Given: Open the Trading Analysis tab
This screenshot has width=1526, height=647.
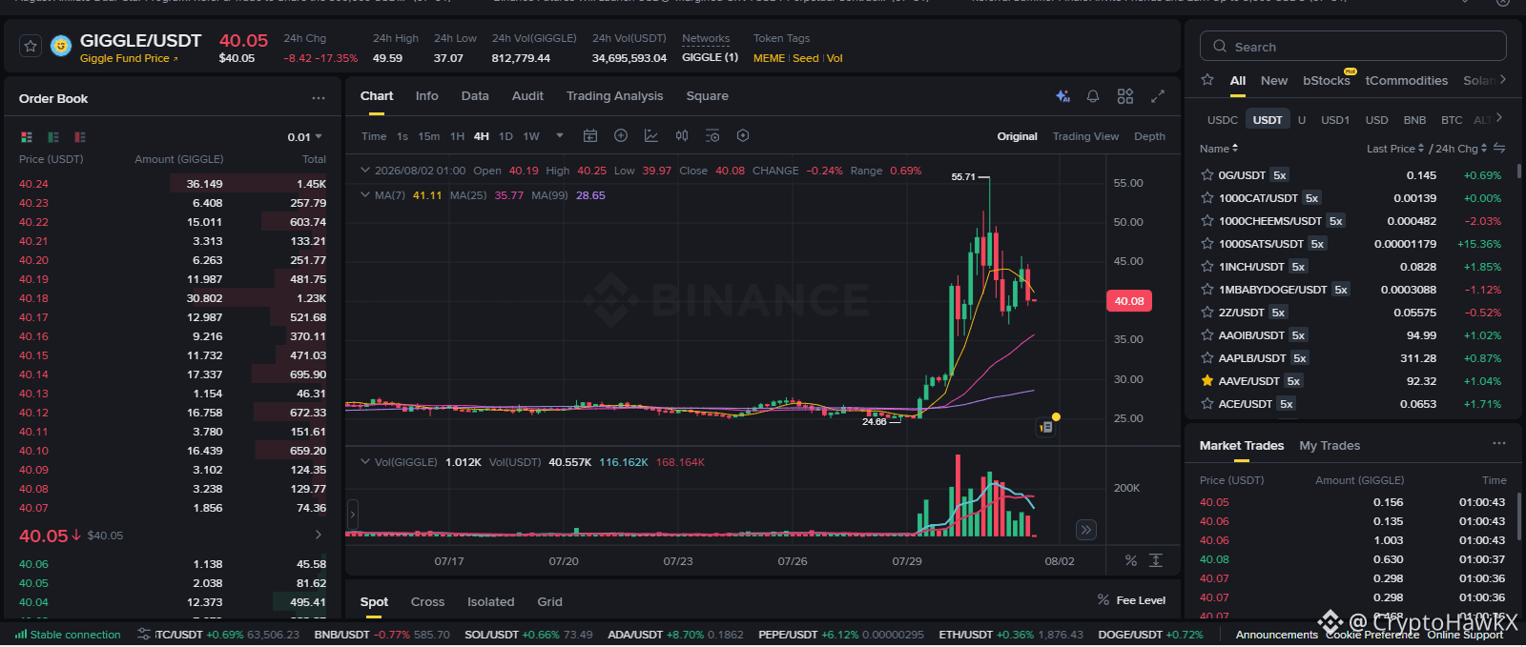Looking at the screenshot, I should pyautogui.click(x=614, y=96).
